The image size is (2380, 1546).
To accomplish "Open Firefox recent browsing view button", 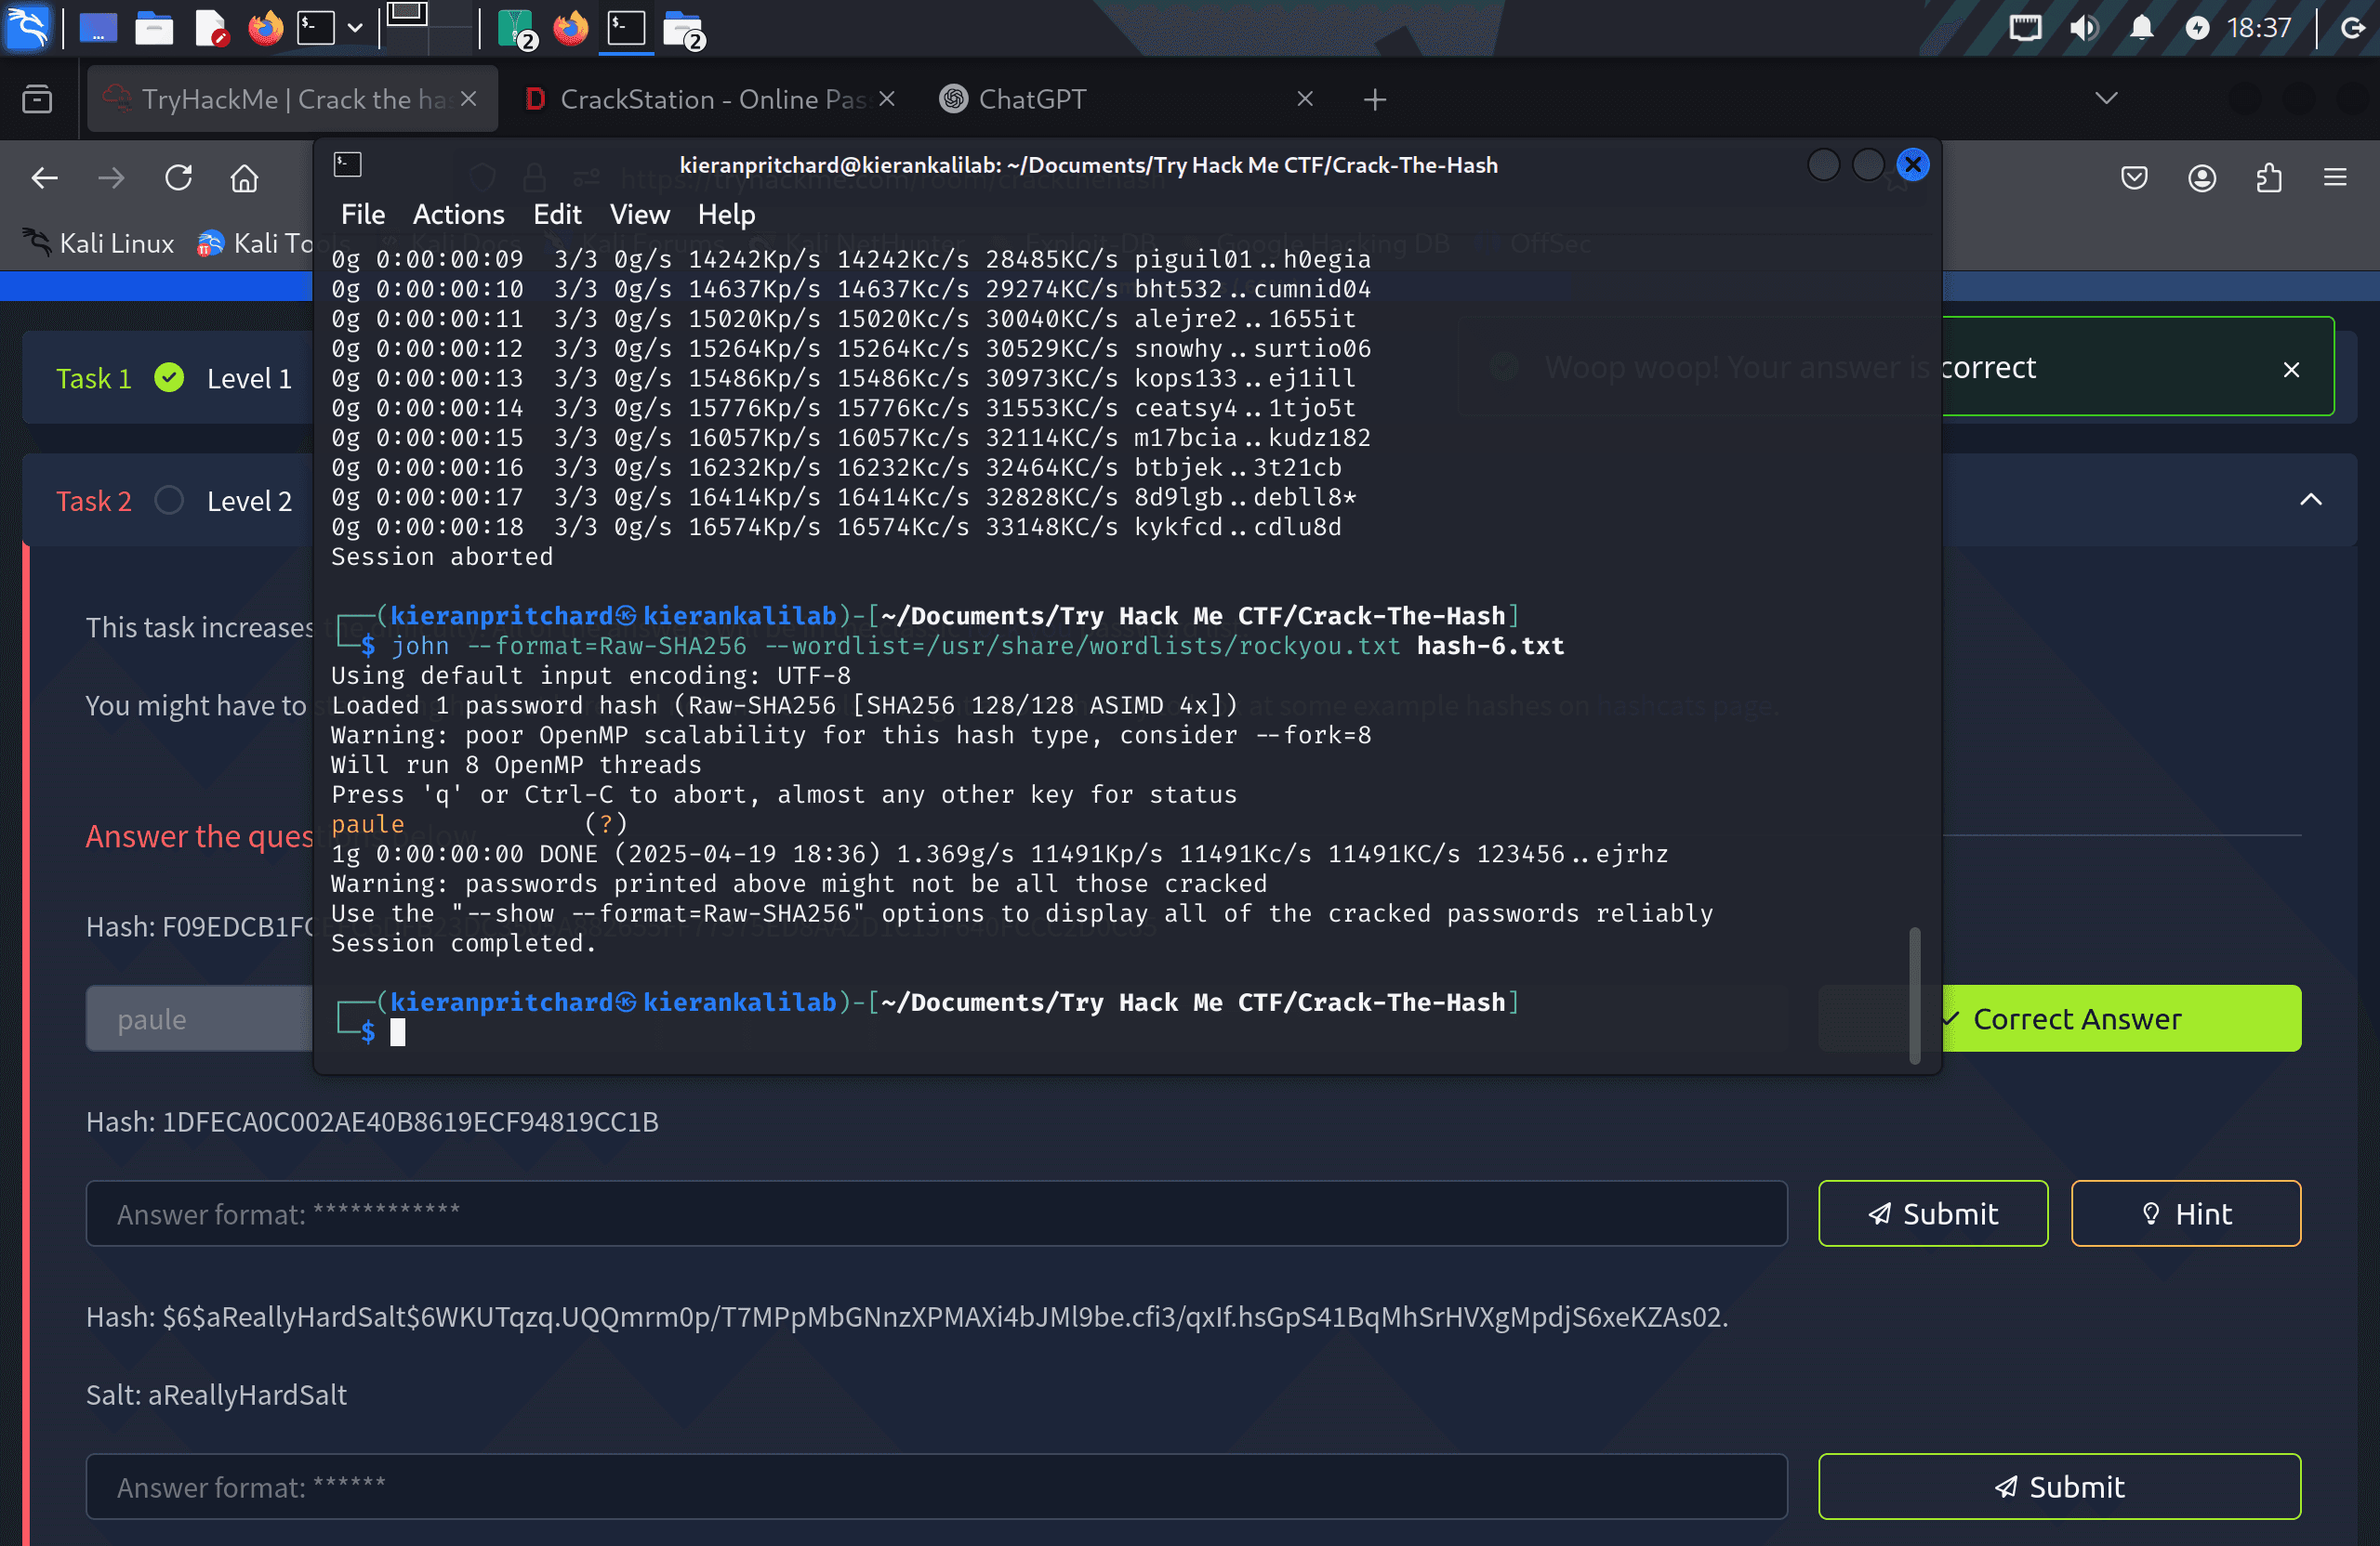I will point(37,98).
